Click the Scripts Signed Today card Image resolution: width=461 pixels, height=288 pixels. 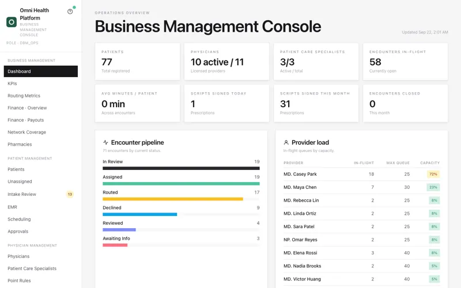click(x=226, y=104)
